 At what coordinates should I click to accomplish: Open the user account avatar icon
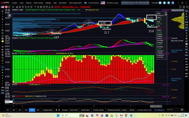click(160, 3)
